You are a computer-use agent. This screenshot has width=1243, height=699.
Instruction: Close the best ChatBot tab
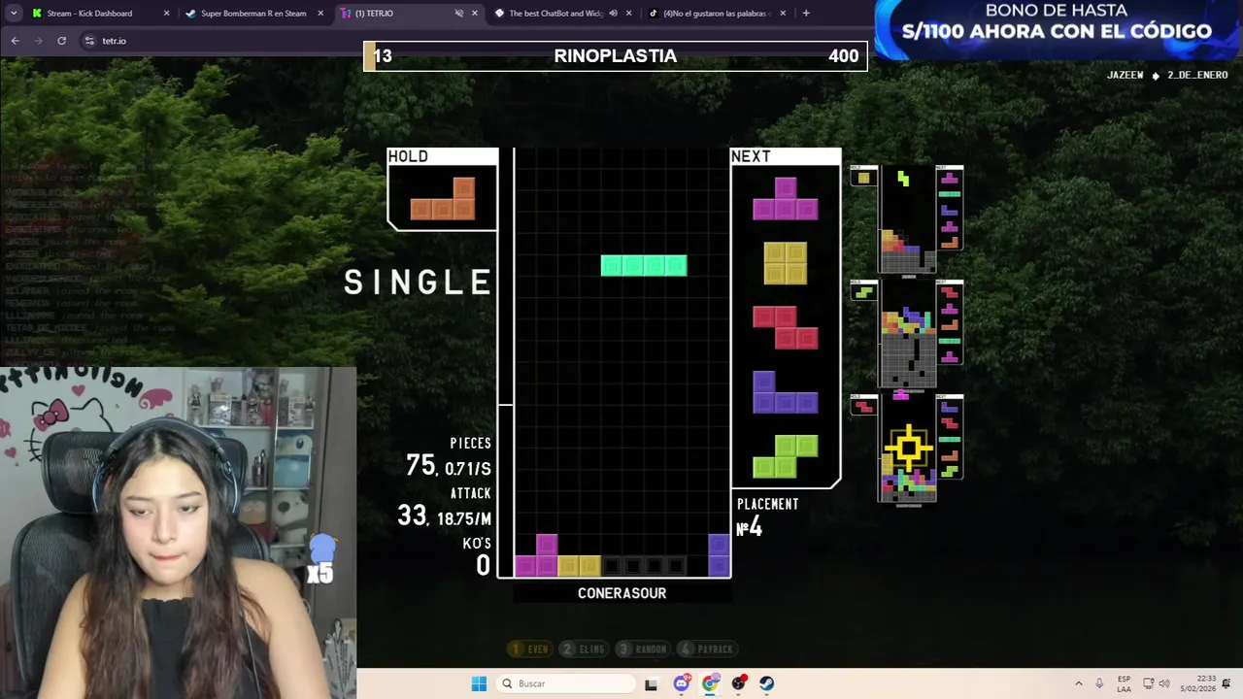coord(629,14)
